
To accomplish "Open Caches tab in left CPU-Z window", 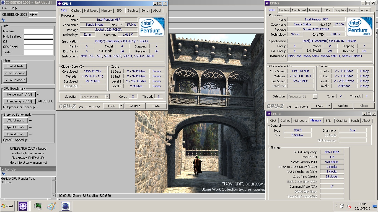I will pyautogui.click(x=76, y=10).
